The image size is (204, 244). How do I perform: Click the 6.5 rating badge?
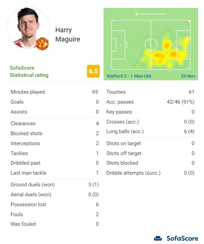pos(93,71)
